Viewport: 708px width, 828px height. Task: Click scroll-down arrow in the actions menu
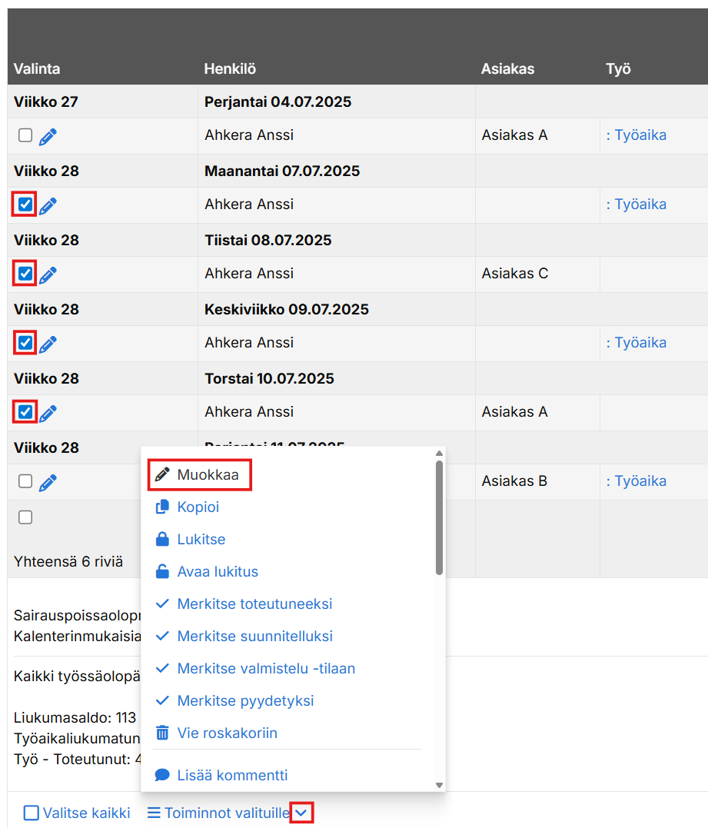[440, 785]
